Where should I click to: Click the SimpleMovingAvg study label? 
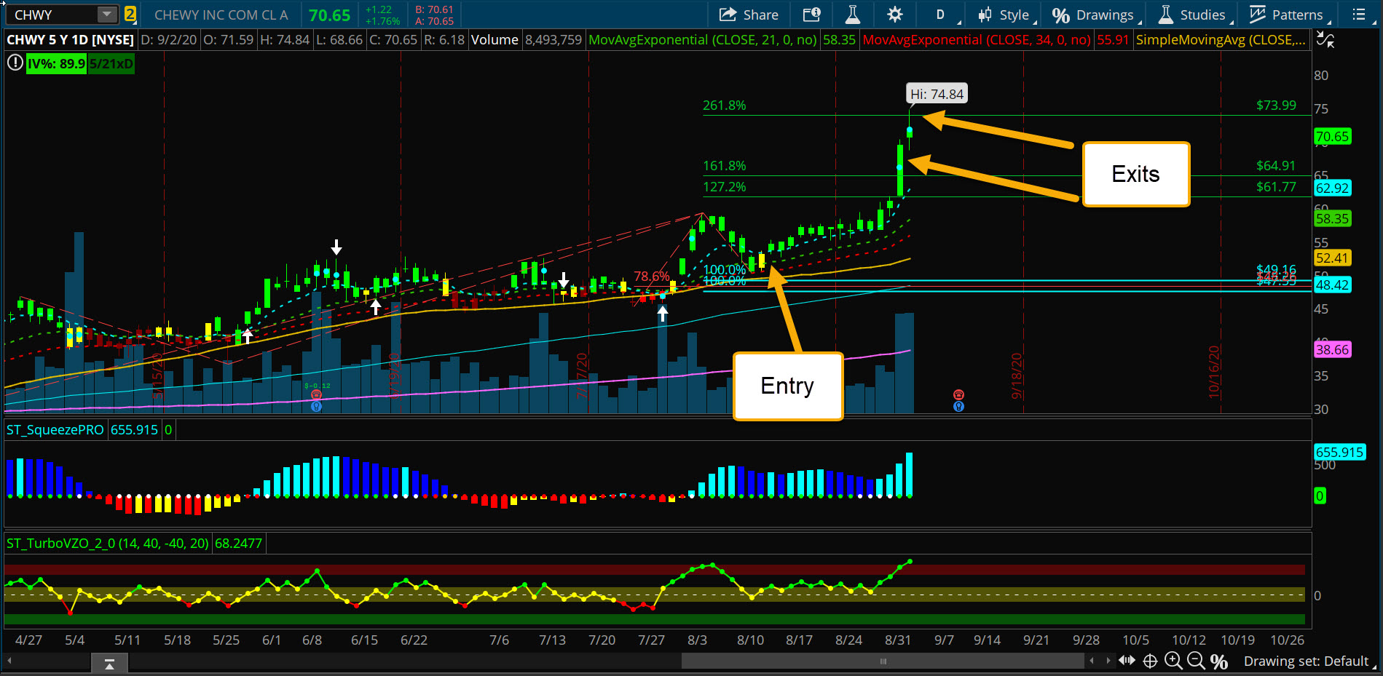(1221, 39)
